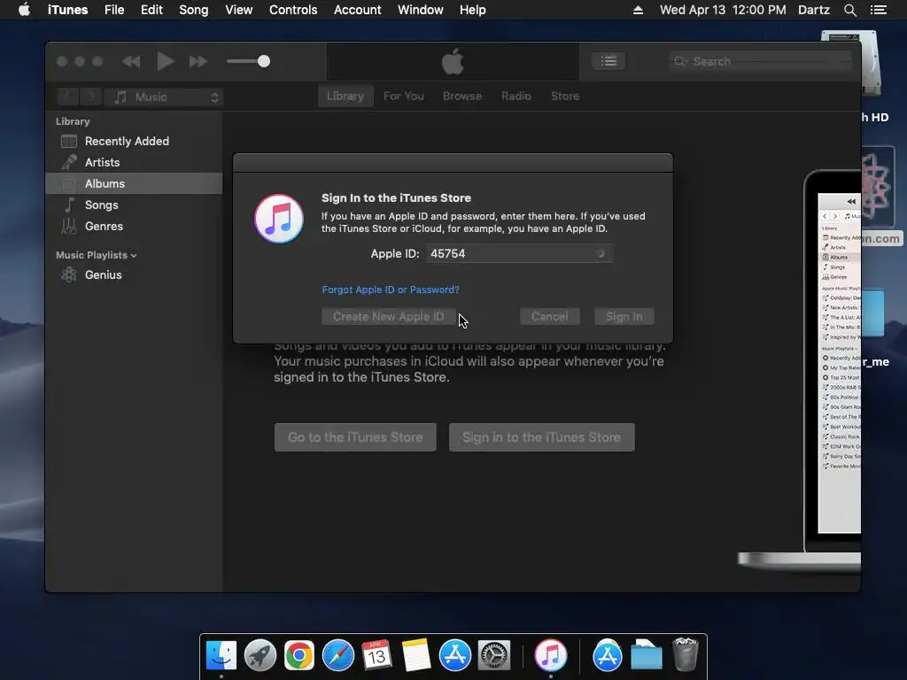Click Create New Apple ID button
Viewport: 907px width, 680px height.
coord(389,316)
